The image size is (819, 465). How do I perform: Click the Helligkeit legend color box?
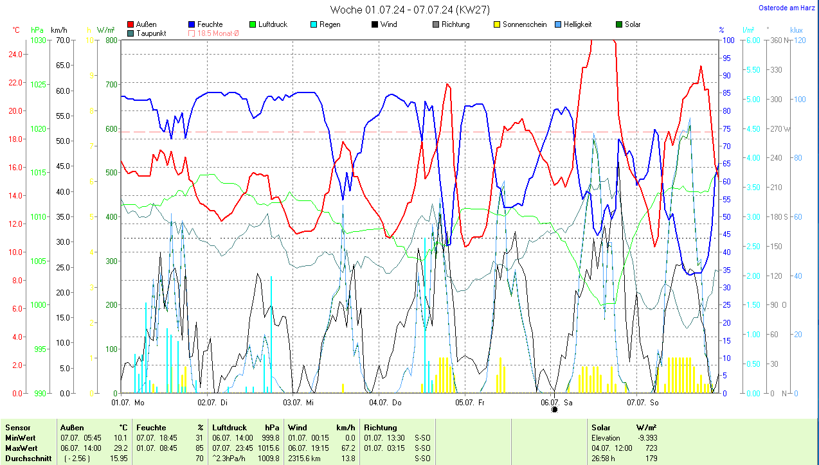click(558, 24)
